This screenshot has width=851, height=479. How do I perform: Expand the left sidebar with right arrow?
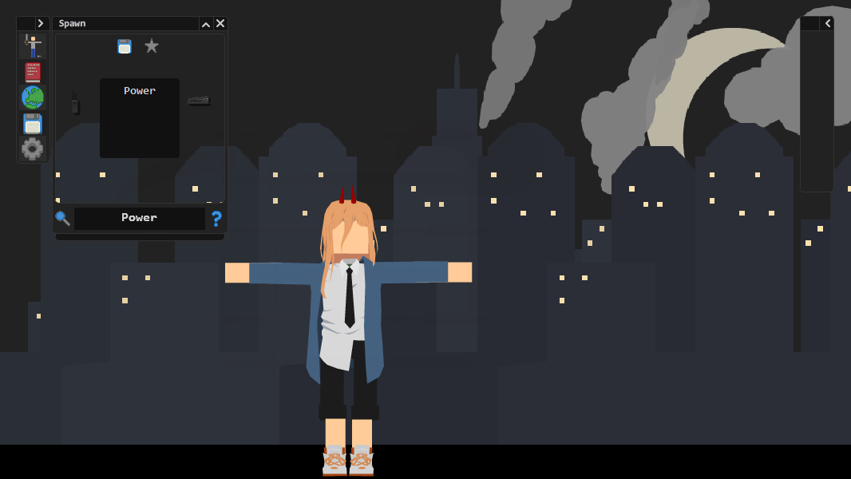pyautogui.click(x=40, y=23)
